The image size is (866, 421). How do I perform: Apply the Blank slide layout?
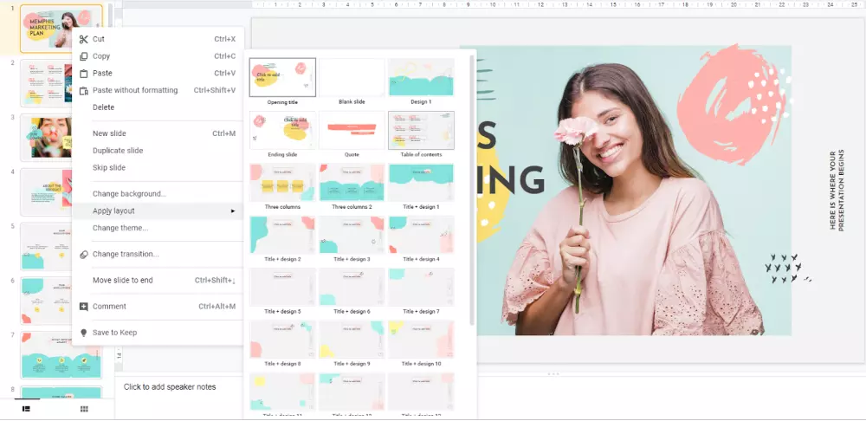(352, 77)
